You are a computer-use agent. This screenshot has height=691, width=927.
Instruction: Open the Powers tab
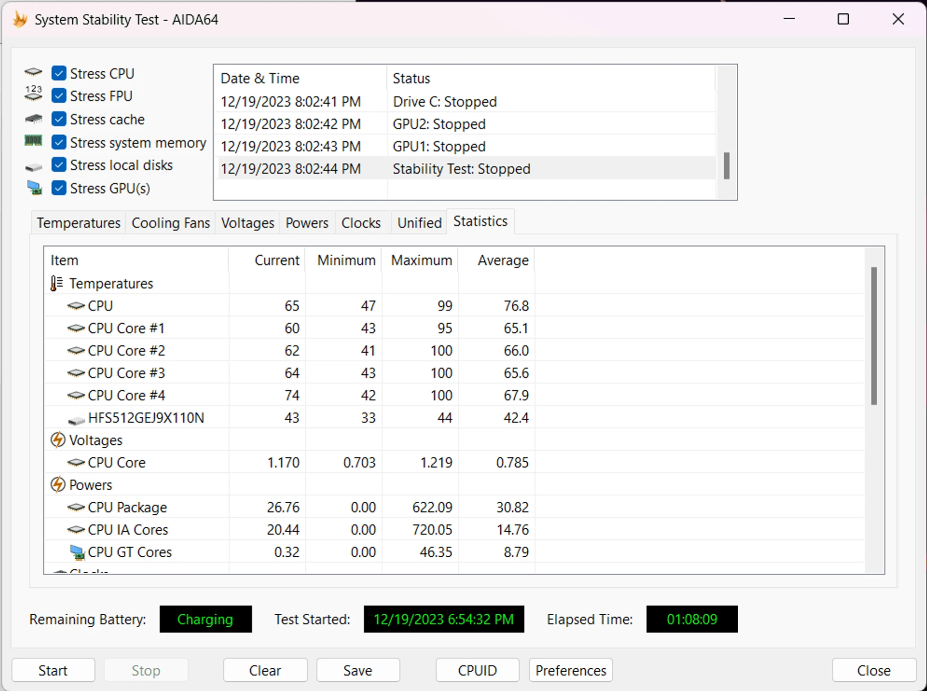[x=307, y=223]
